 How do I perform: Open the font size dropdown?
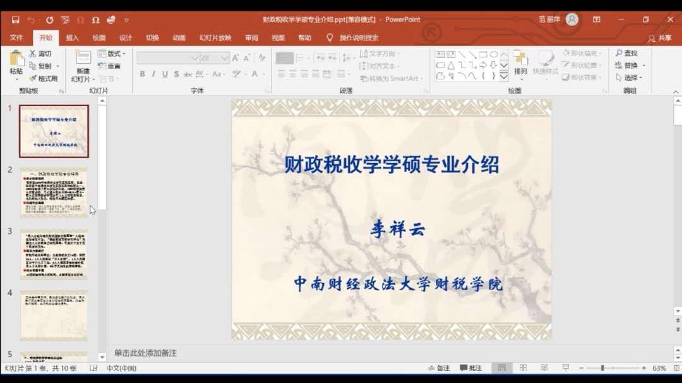pos(225,58)
